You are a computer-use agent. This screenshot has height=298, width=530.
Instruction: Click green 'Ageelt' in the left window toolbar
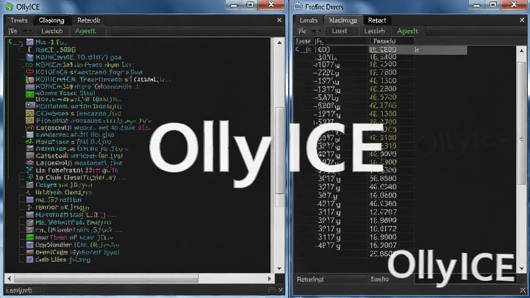85,31
